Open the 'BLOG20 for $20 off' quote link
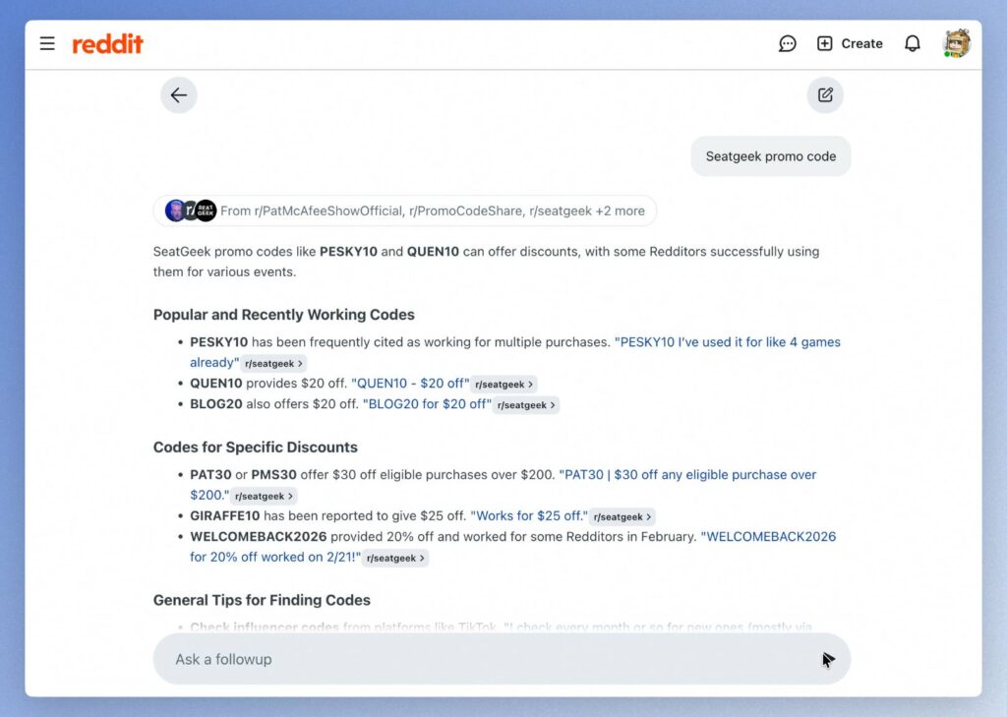The image size is (1007, 717). pos(427,404)
